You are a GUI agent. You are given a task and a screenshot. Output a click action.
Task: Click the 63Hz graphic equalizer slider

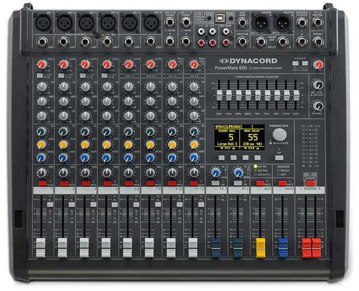[x=220, y=95]
